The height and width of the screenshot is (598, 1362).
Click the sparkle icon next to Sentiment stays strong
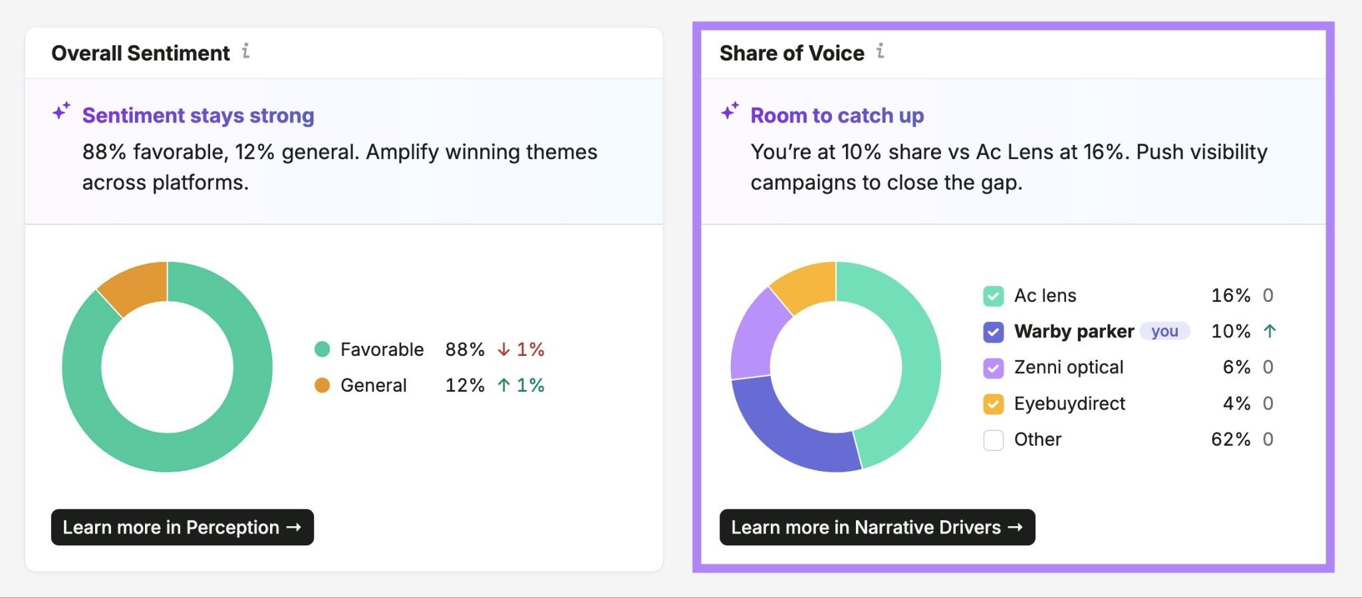pos(61,111)
